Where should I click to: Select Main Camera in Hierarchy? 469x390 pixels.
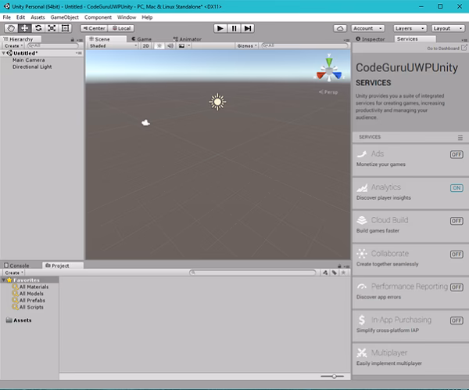28,60
